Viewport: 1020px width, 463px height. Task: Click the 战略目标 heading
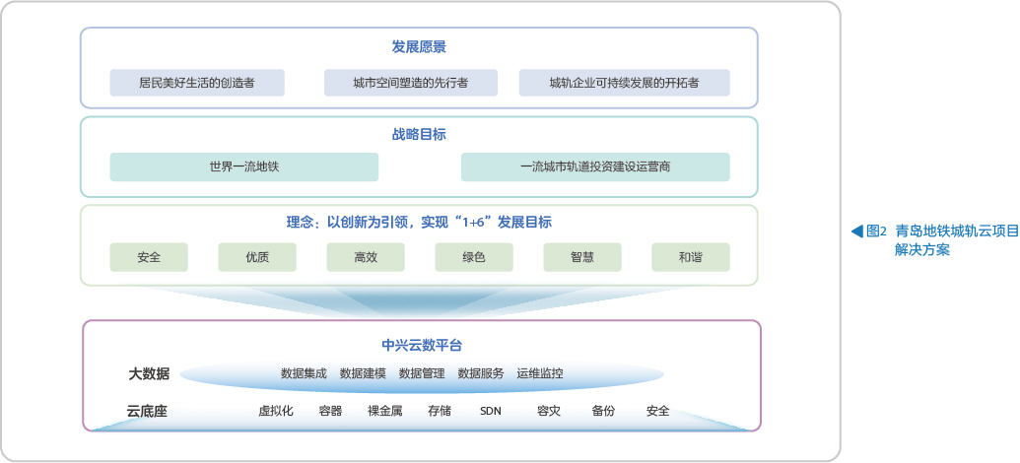[x=419, y=135]
